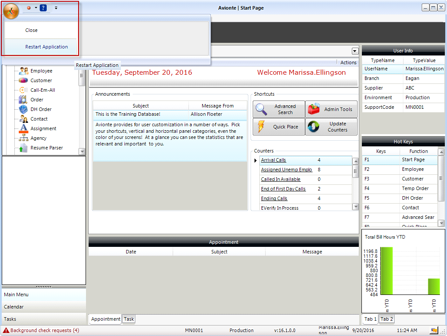Image resolution: width=447 pixels, height=336 pixels.
Task: Click the background check warning icon
Action: 6,330
